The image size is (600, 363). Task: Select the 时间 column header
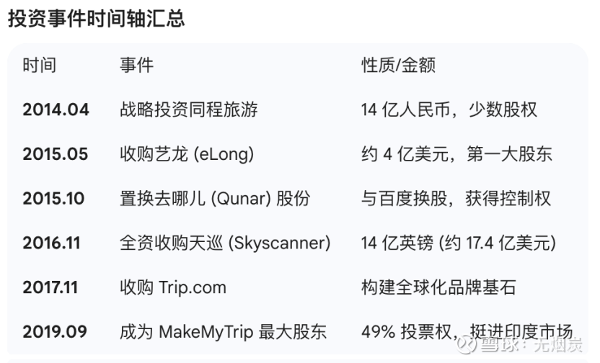(x=39, y=66)
